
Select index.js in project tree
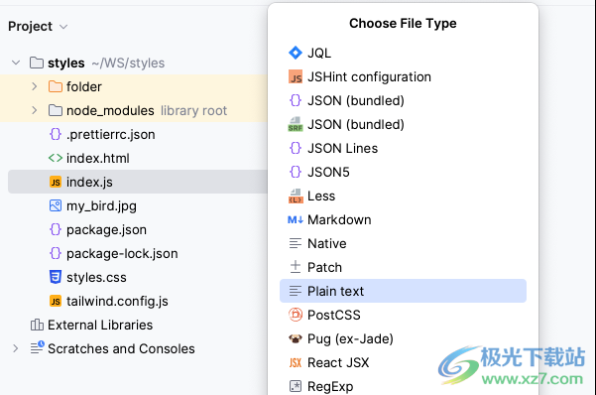(x=138, y=182)
